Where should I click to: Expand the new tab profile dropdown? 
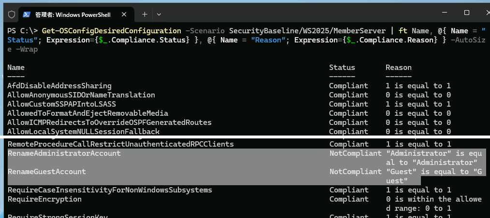[x=159, y=14]
